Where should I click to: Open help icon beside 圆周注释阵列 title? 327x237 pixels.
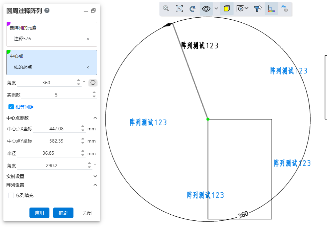tap(47, 10)
